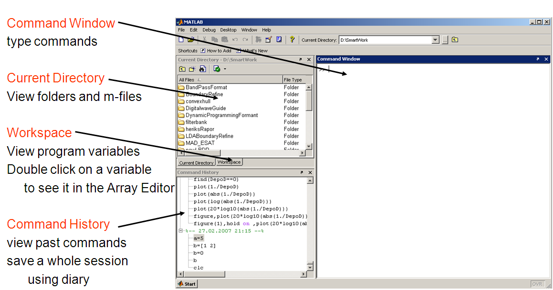This screenshot has height=290, width=553.
Task: Undock the Command Window panel
Action: [x=538, y=59]
